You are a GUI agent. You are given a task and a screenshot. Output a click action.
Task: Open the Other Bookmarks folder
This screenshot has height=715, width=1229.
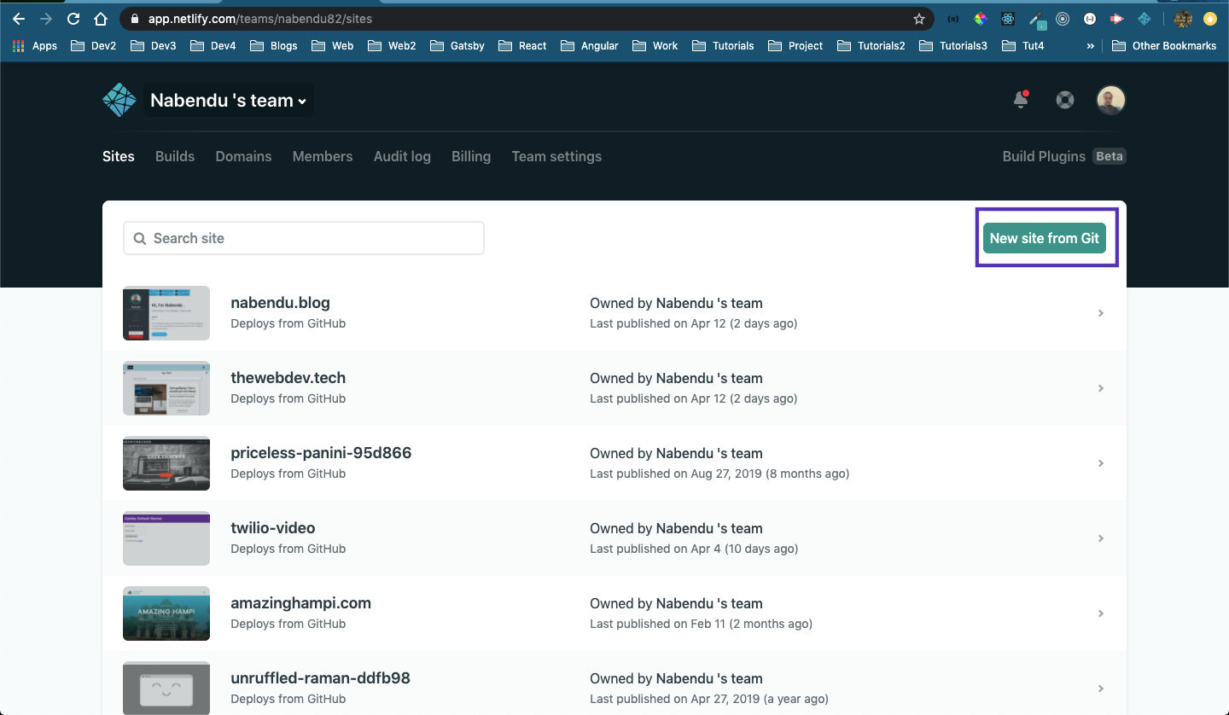1164,45
